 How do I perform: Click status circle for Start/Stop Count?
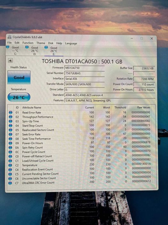point(11,126)
